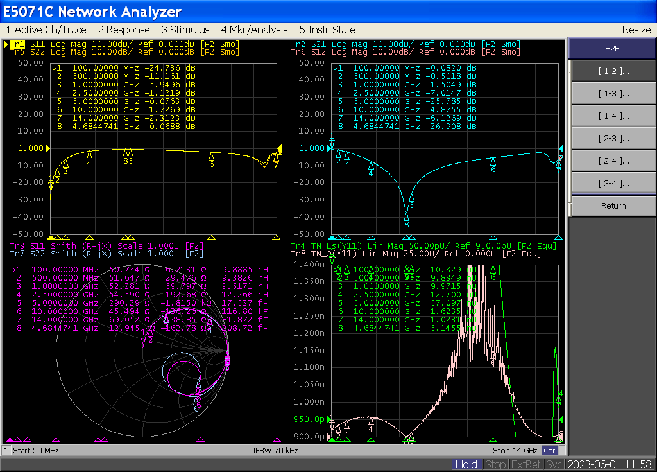
Task: Activate the Tr4 TN_Ls(Y11) trace label
Action: coord(423,246)
